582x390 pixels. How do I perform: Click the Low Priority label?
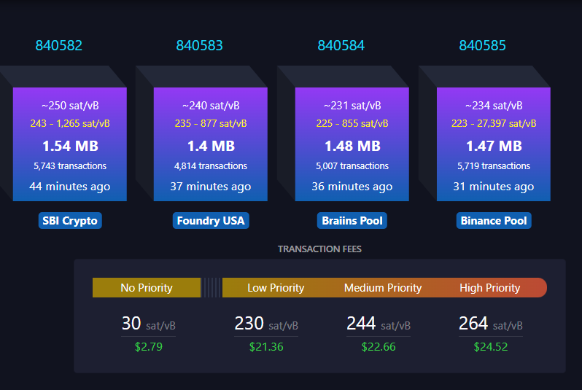click(x=276, y=288)
